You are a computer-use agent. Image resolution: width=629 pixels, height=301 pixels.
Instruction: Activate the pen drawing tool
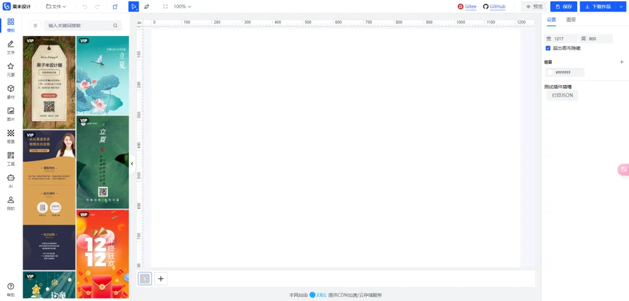[147, 6]
